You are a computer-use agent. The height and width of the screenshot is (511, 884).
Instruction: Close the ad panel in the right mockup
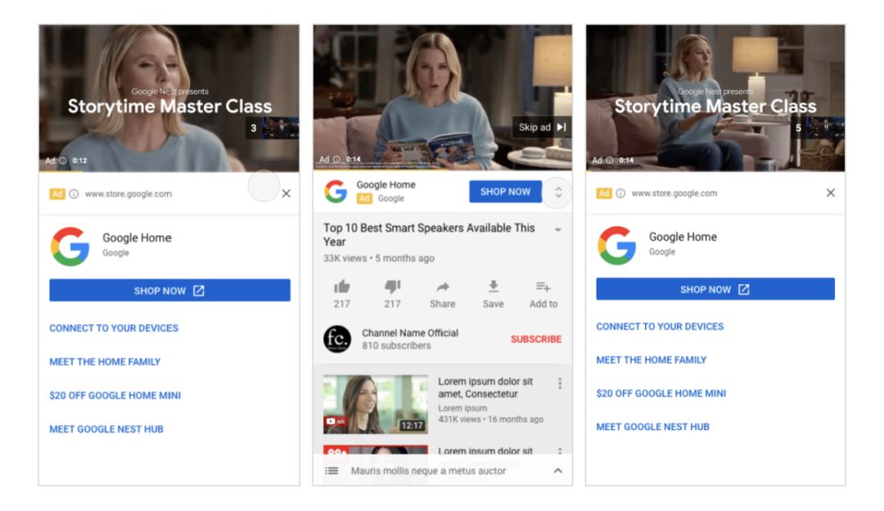point(831,193)
